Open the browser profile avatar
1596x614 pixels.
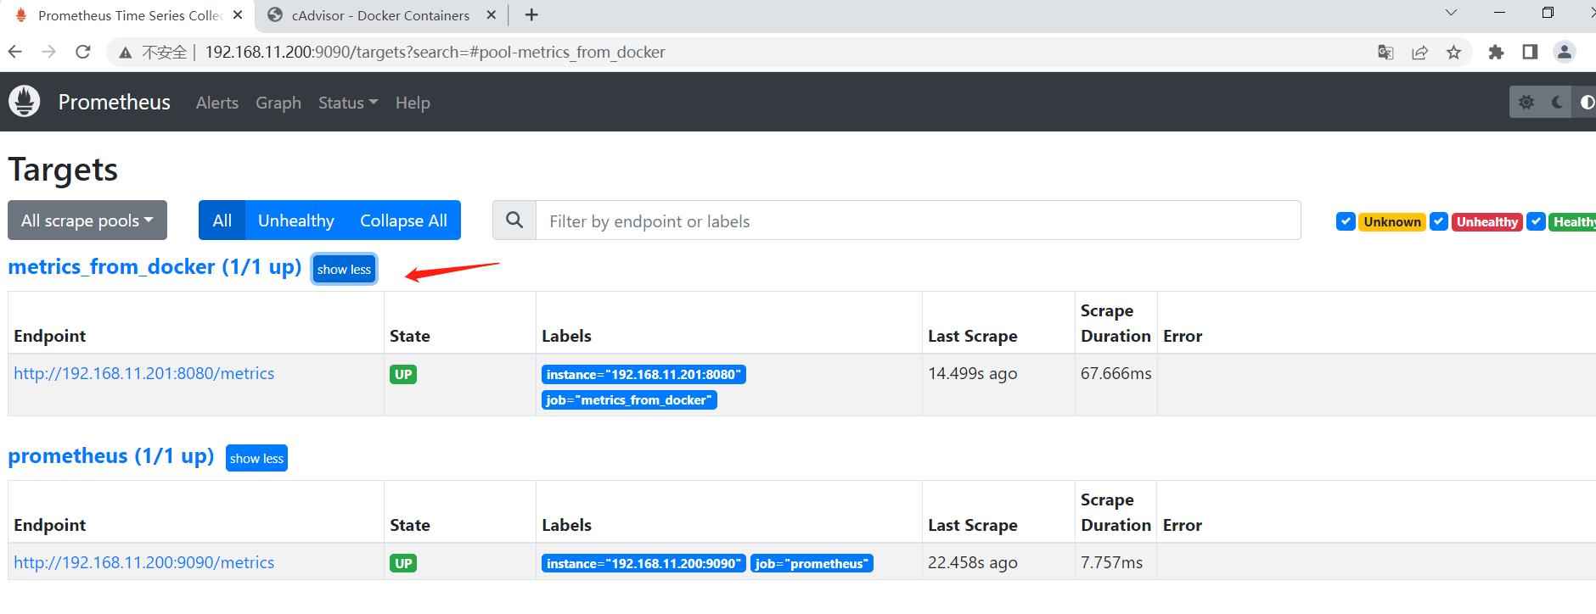pos(1565,52)
